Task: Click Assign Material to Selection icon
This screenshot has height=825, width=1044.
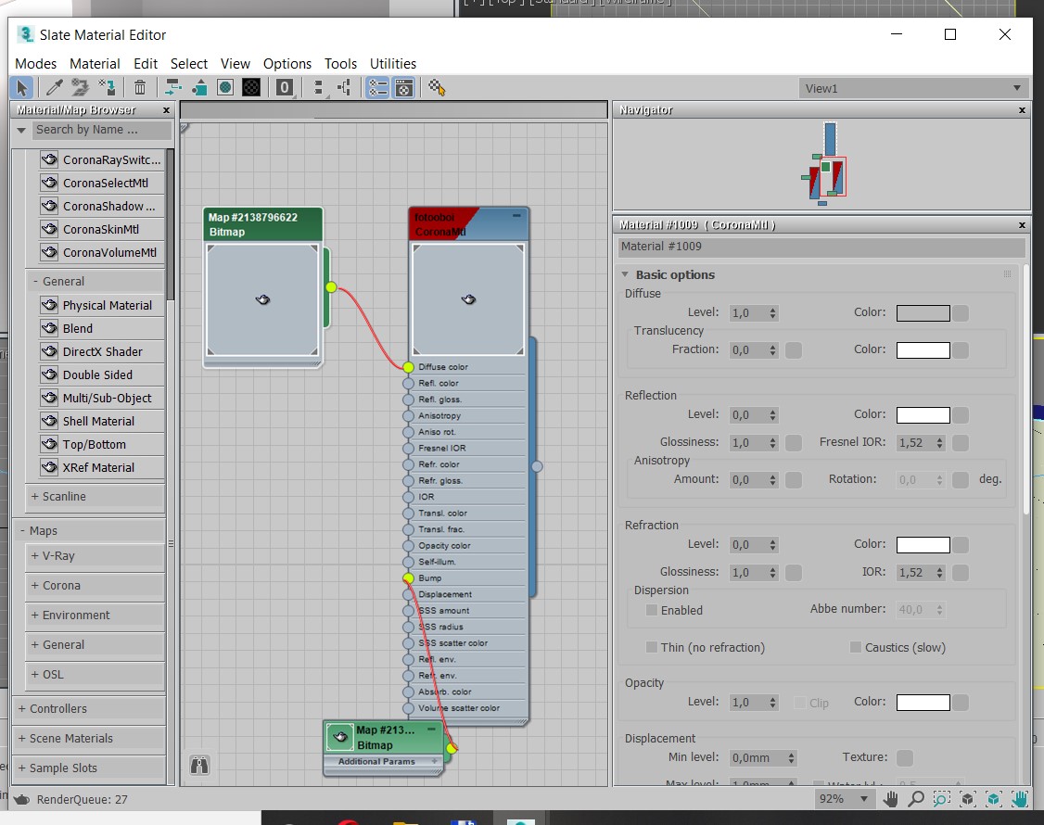Action: coord(107,87)
